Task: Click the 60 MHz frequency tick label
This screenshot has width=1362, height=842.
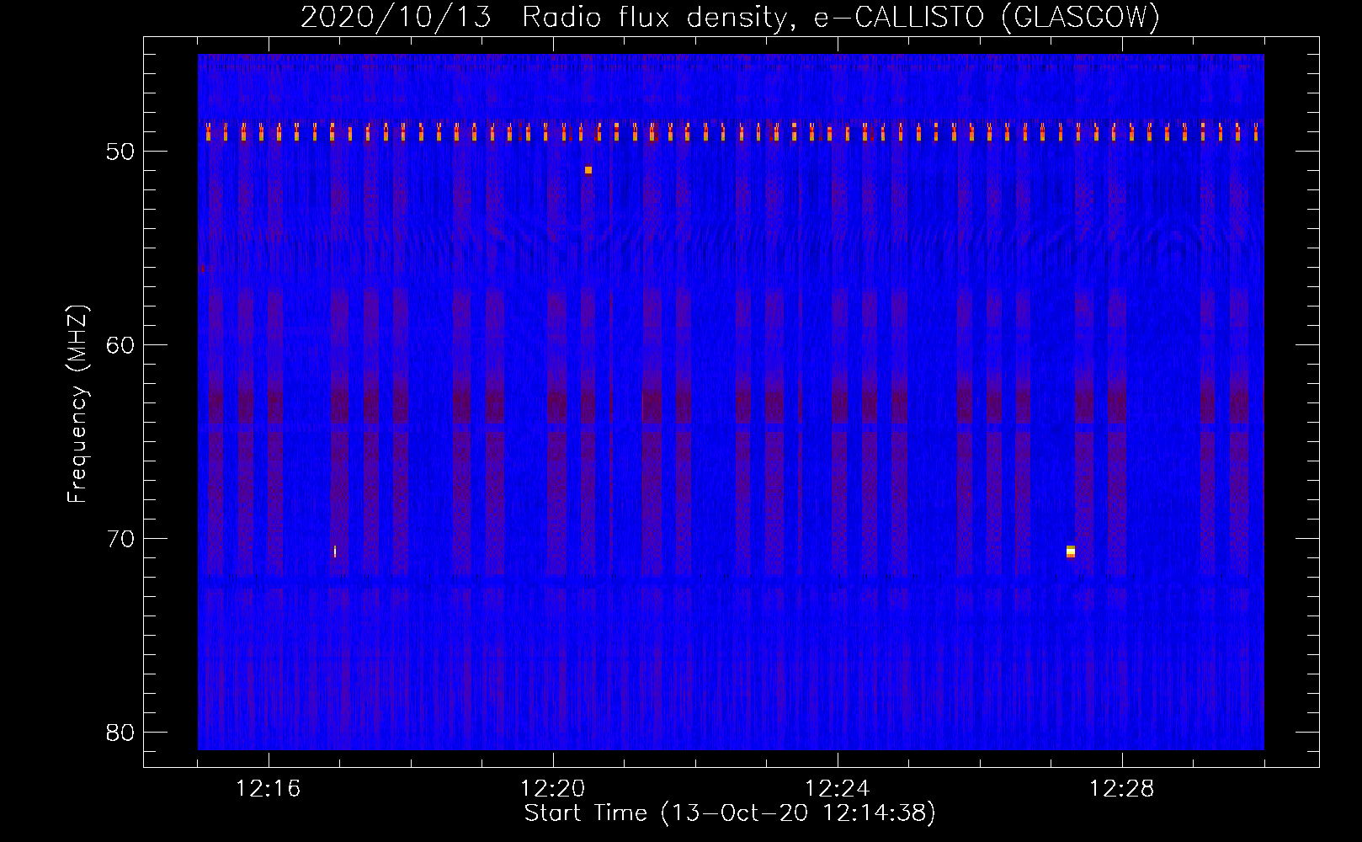Action: (x=120, y=345)
